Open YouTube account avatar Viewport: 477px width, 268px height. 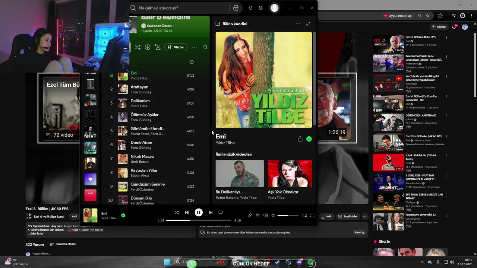465,27
